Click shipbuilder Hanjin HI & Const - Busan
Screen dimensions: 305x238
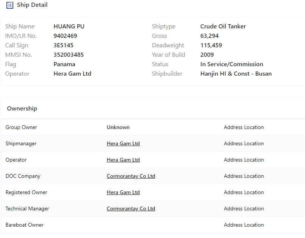pos(236,74)
